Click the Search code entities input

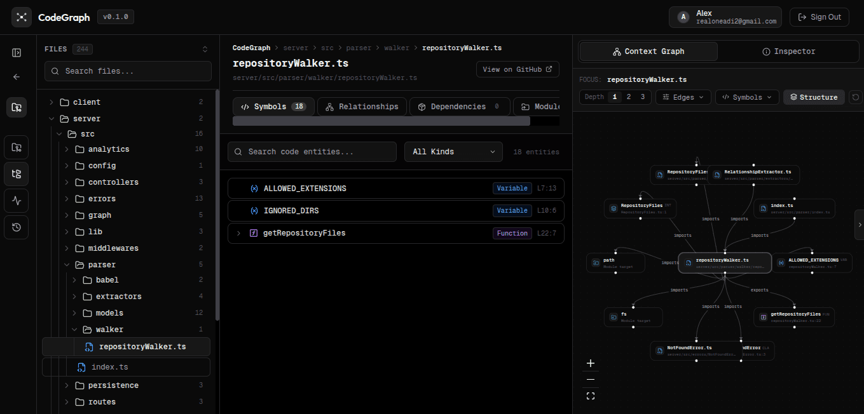tap(312, 152)
